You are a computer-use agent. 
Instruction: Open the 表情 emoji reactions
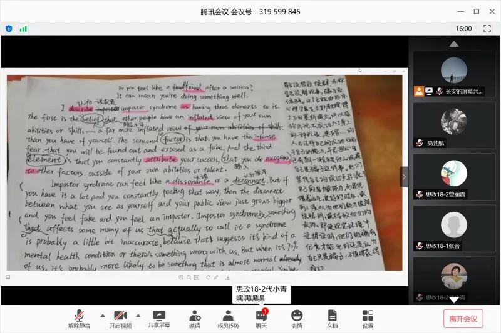click(x=297, y=318)
